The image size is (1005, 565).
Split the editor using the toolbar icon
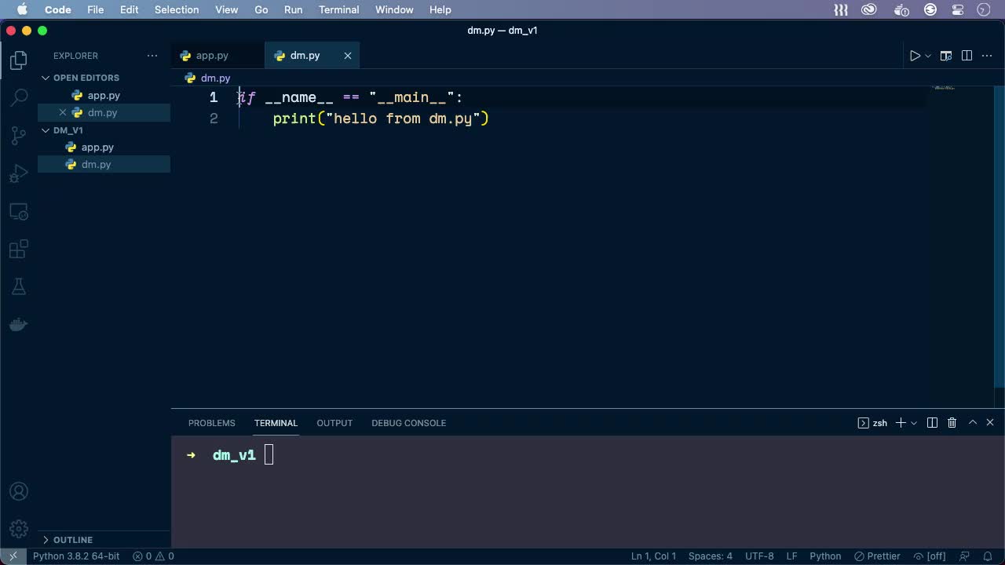[x=967, y=55]
